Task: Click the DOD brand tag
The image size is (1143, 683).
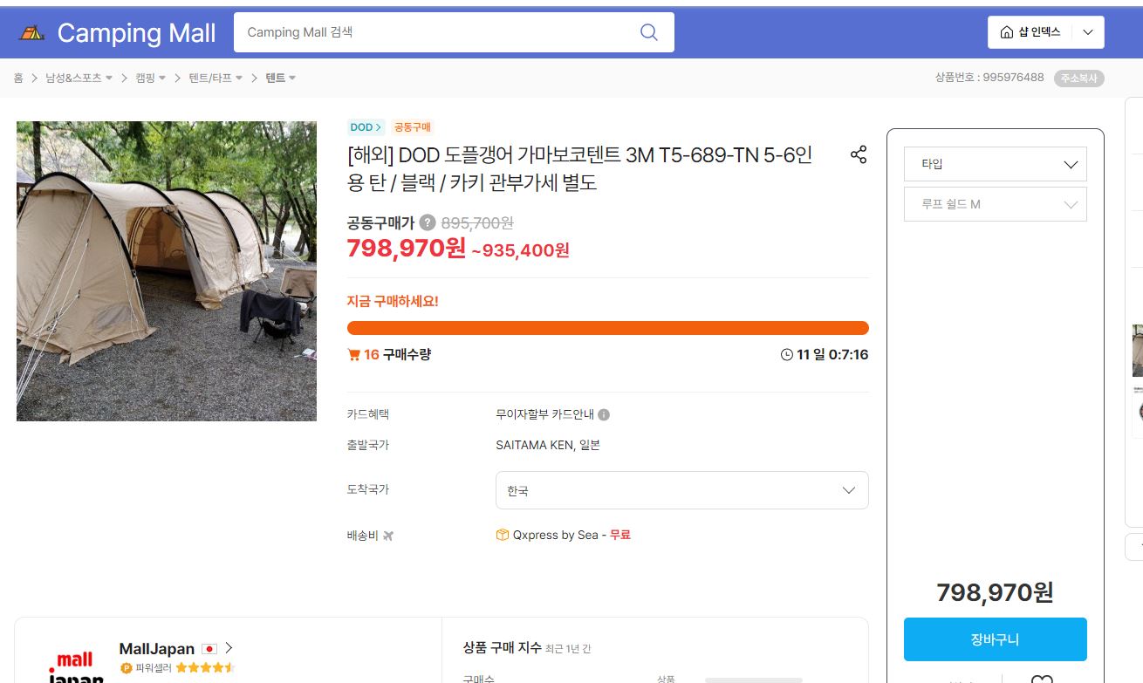Action: 366,127
